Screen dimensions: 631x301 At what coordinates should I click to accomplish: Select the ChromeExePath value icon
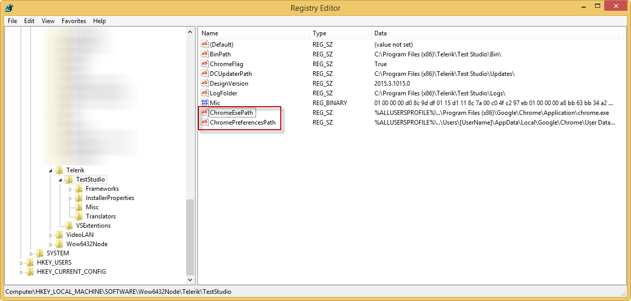205,113
